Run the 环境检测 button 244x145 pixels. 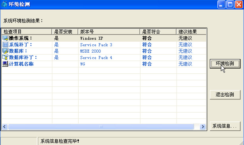click(x=225, y=63)
